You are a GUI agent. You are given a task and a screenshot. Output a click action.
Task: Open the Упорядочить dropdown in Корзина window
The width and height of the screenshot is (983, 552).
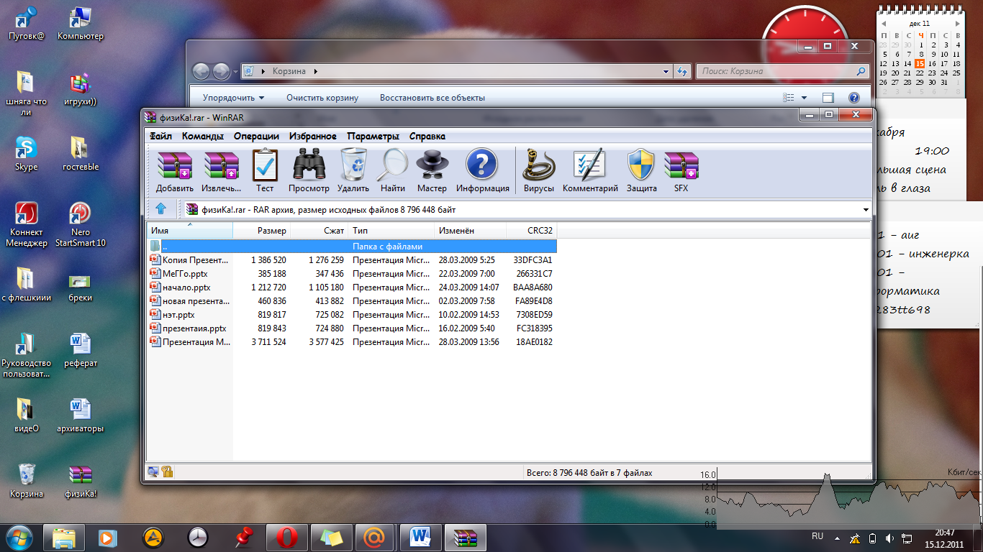click(233, 98)
